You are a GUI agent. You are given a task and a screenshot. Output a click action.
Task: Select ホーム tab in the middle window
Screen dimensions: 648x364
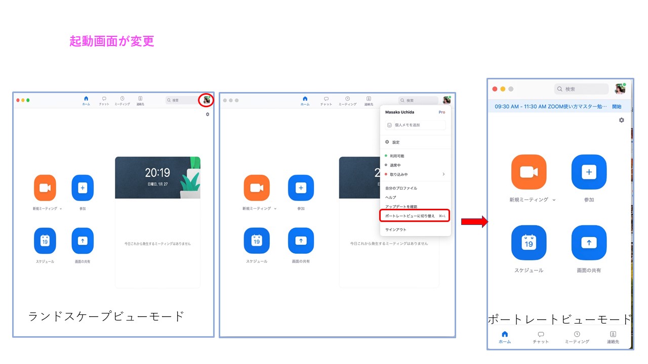[x=305, y=101]
